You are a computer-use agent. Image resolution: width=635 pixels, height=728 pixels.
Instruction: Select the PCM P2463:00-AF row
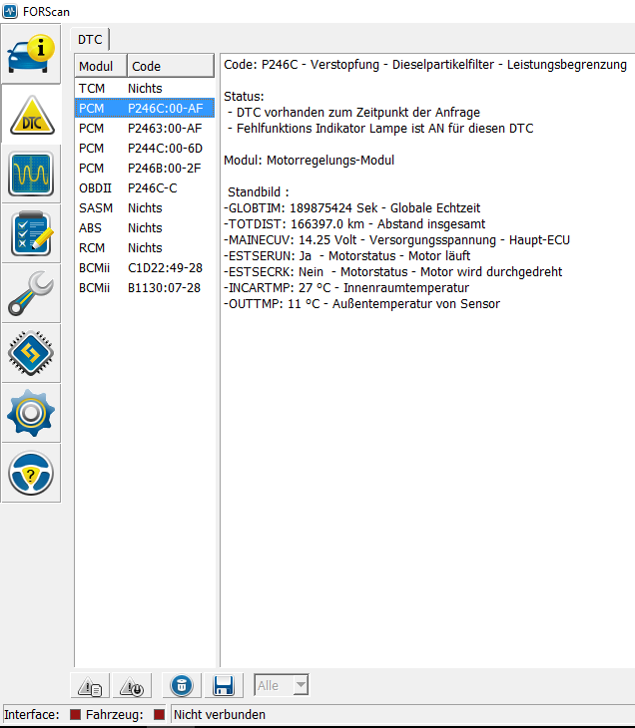point(145,129)
